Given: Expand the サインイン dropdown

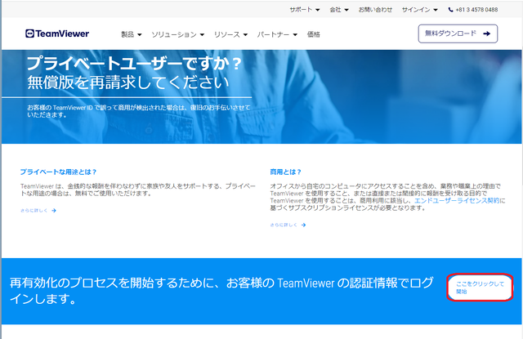Looking at the screenshot, I should point(419,10).
